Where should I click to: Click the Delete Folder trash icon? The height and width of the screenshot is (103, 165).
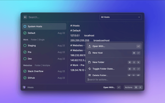tap(89, 75)
